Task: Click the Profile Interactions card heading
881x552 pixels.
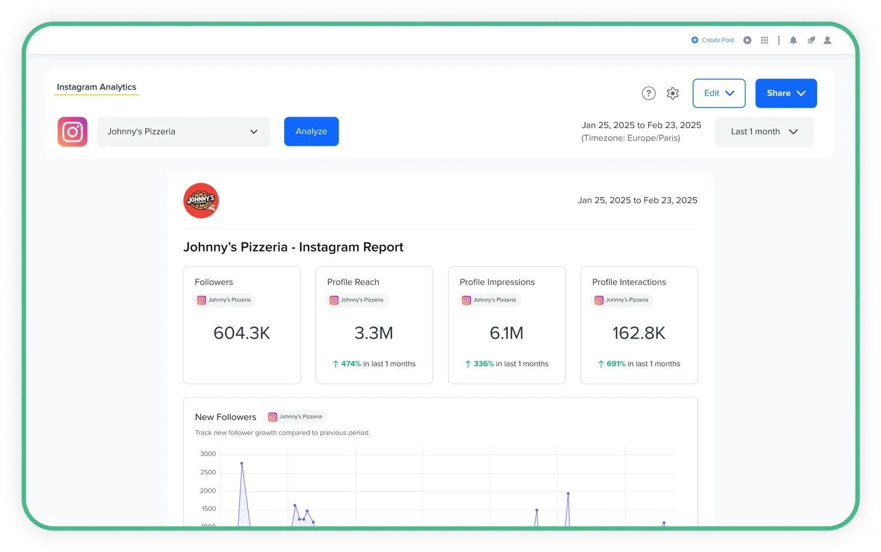Action: [x=629, y=282]
